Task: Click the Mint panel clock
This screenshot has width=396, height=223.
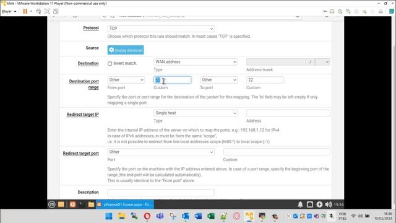Action: tap(338, 204)
